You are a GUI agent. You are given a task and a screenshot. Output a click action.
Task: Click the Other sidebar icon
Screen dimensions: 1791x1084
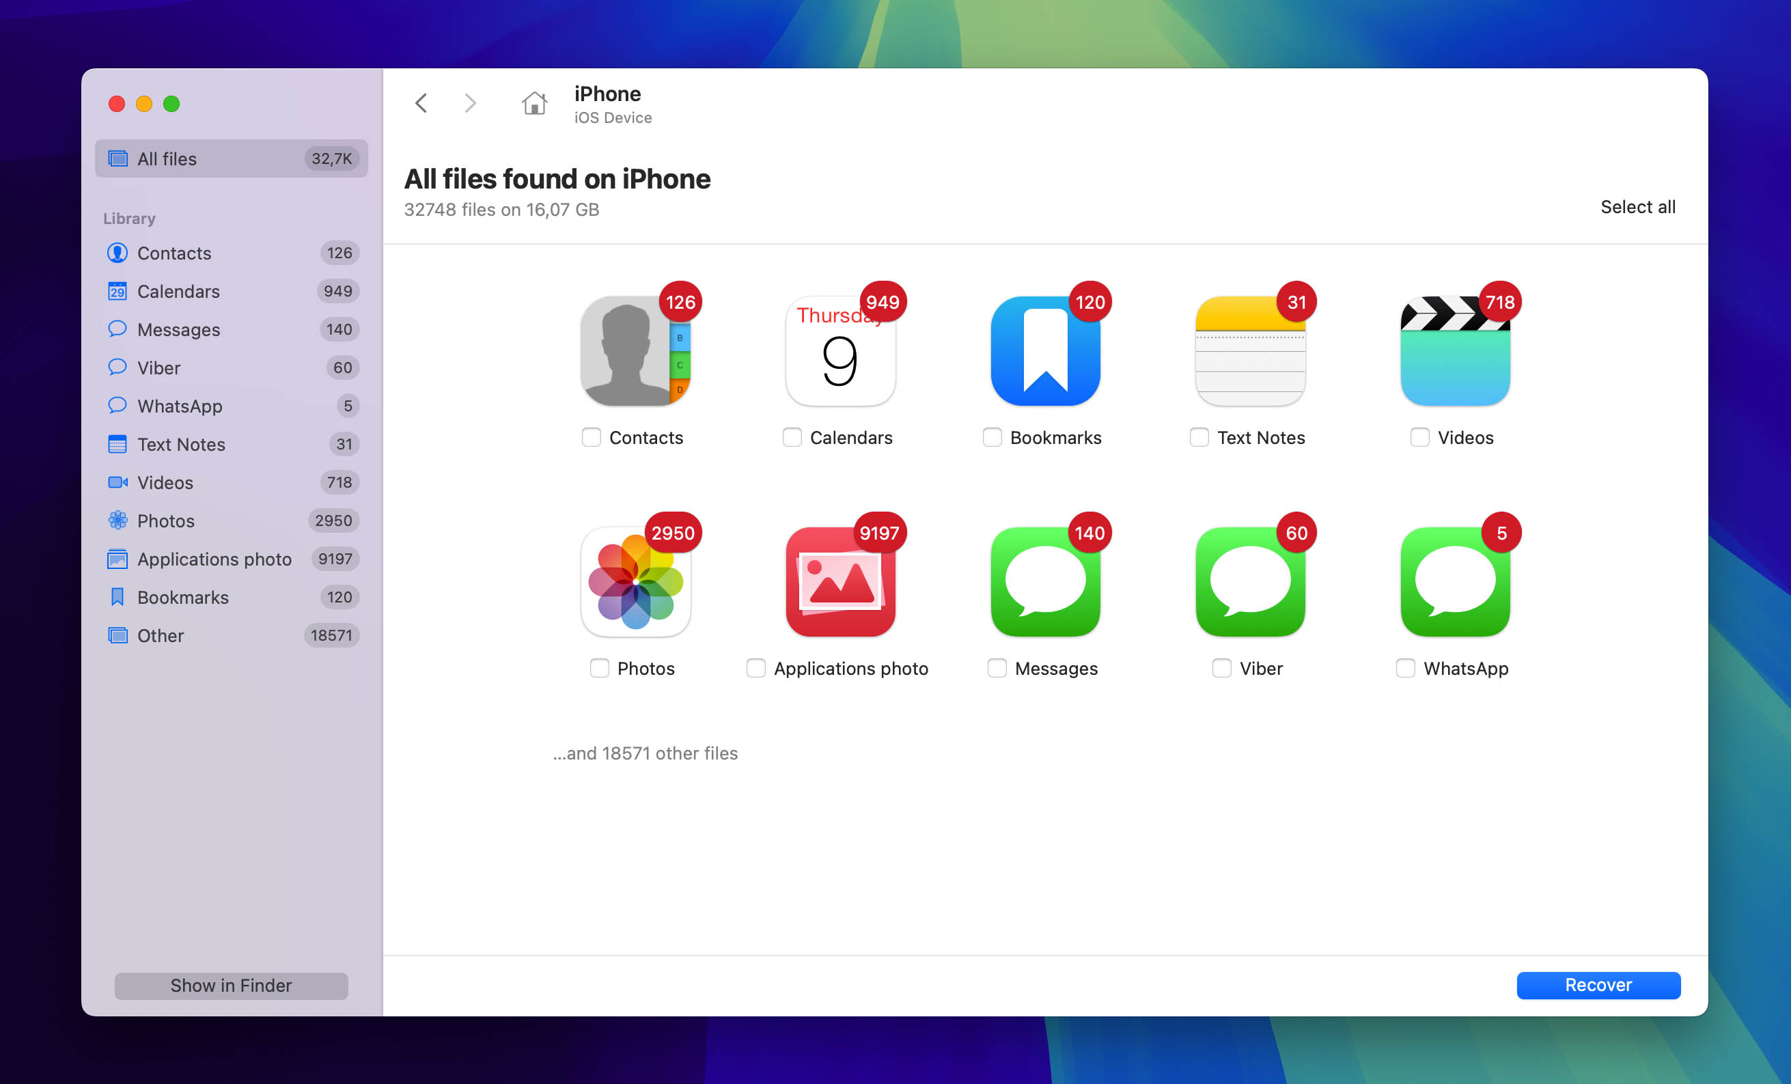coord(117,635)
